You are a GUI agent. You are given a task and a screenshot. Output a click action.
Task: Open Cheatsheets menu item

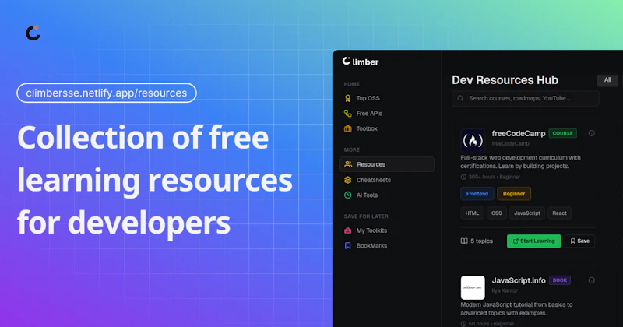click(x=374, y=180)
